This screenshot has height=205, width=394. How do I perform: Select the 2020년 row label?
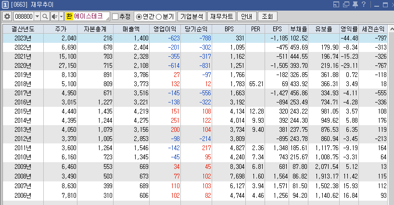click(23, 65)
